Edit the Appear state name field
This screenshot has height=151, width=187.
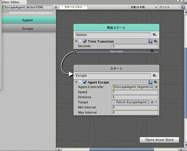click(x=113, y=35)
